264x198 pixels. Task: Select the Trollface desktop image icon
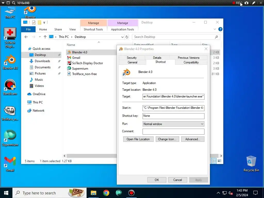[10, 113]
